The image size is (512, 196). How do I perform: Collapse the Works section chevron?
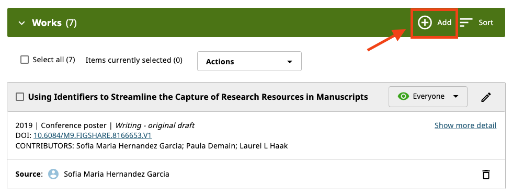(x=21, y=23)
